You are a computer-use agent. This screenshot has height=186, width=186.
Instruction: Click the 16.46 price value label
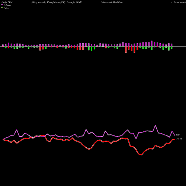(x=179, y=139)
